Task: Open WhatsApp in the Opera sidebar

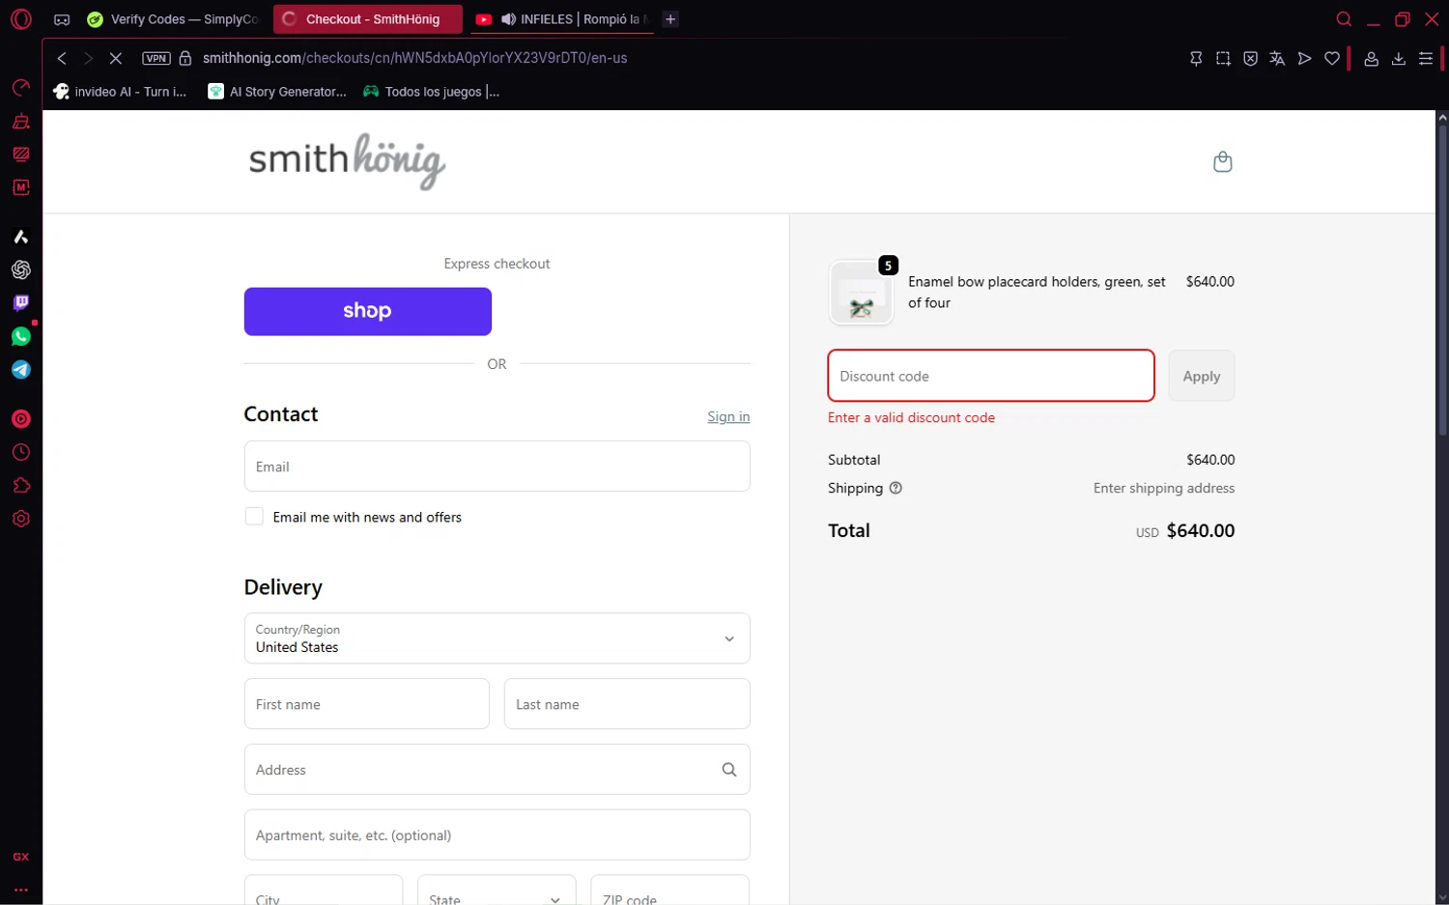Action: [20, 336]
